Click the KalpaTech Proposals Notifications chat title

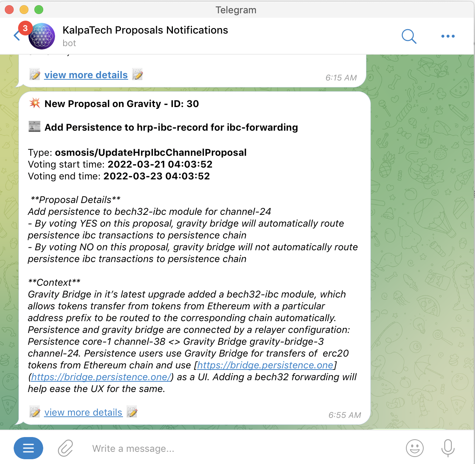coord(145,30)
